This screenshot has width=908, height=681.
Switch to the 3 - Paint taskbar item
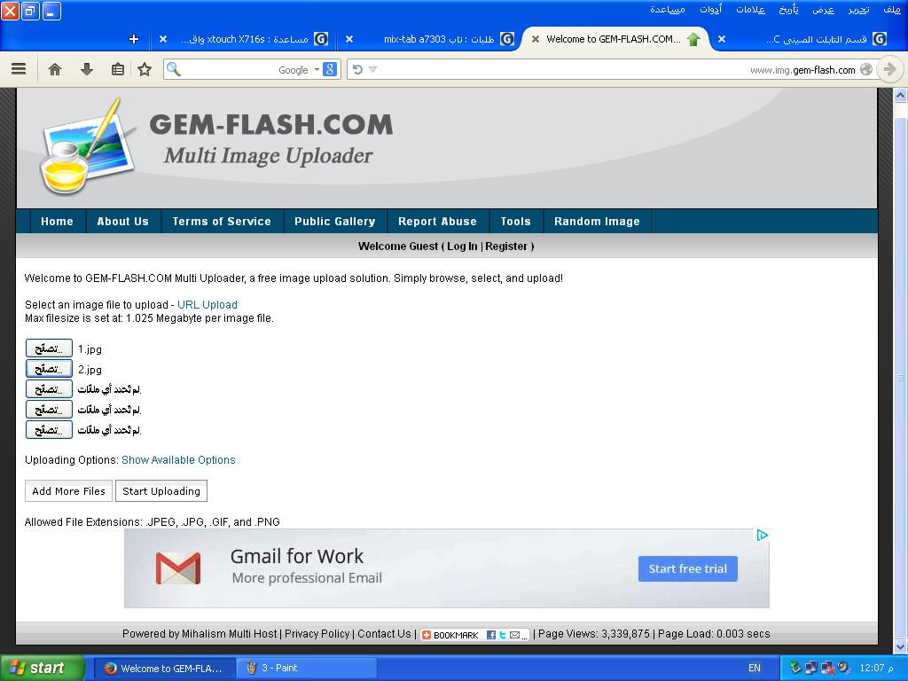pos(307,668)
